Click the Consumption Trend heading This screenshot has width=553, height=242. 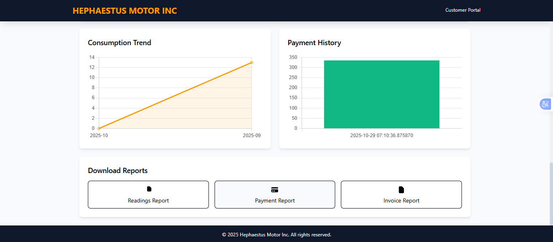119,43
